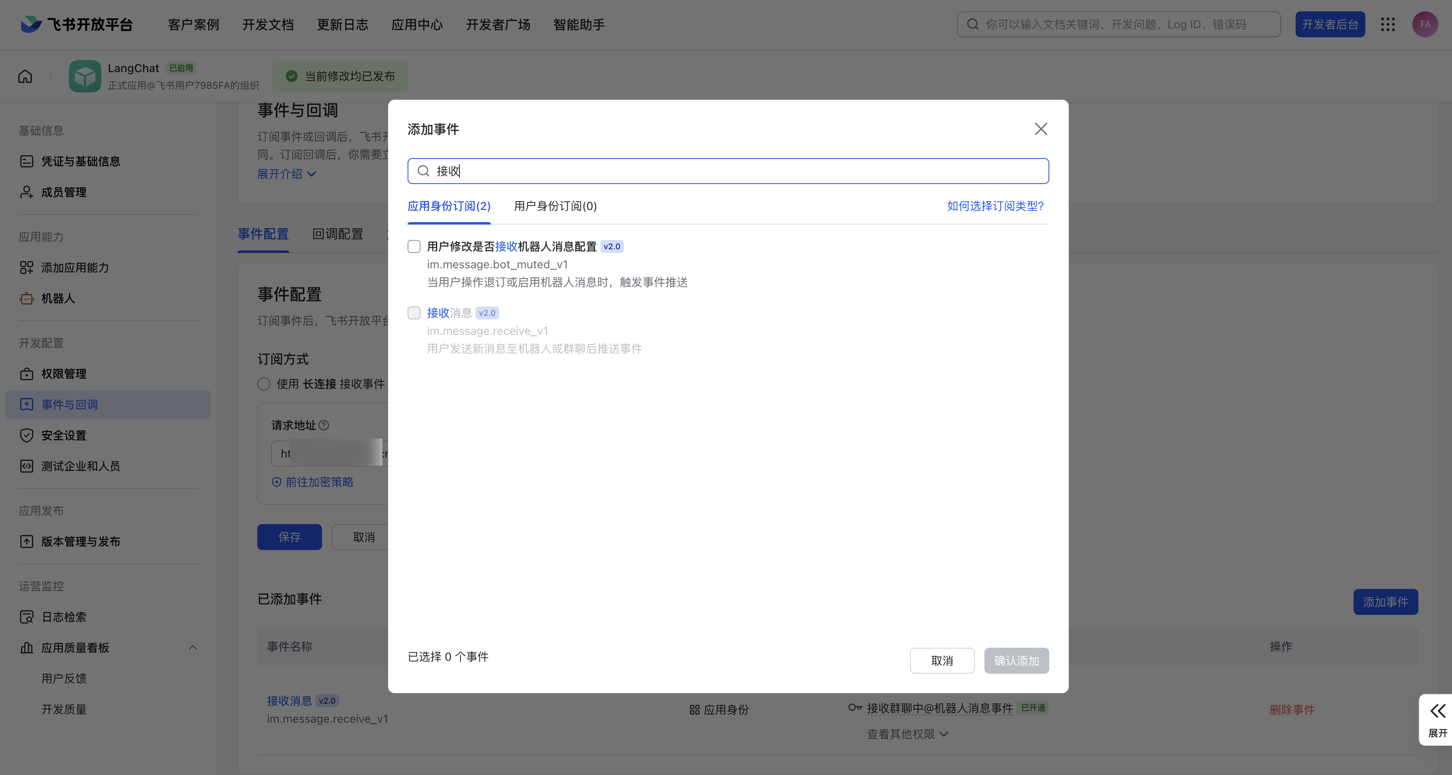The height and width of the screenshot is (775, 1452).
Task: Expand the 展开介绍 introduction chevron
Action: point(311,174)
